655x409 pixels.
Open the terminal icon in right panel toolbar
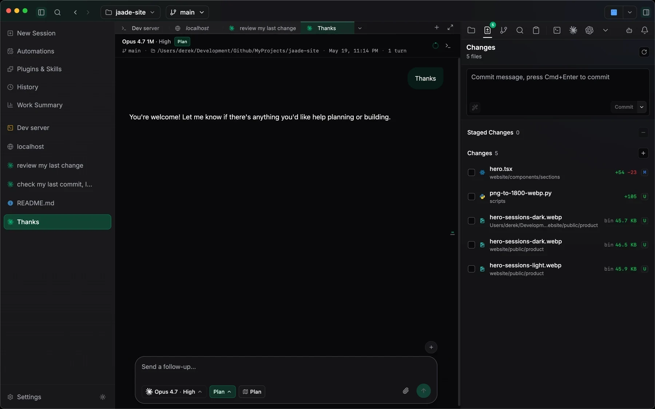557,30
